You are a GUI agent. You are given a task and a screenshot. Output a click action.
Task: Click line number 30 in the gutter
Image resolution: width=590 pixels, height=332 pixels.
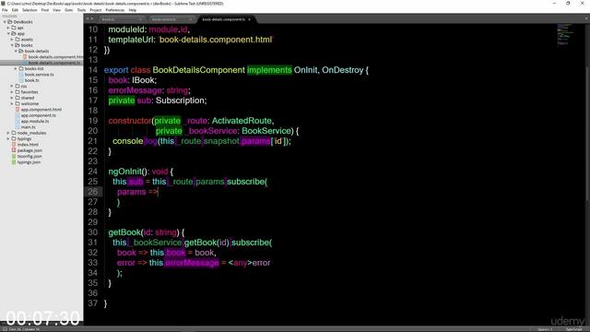coord(92,232)
